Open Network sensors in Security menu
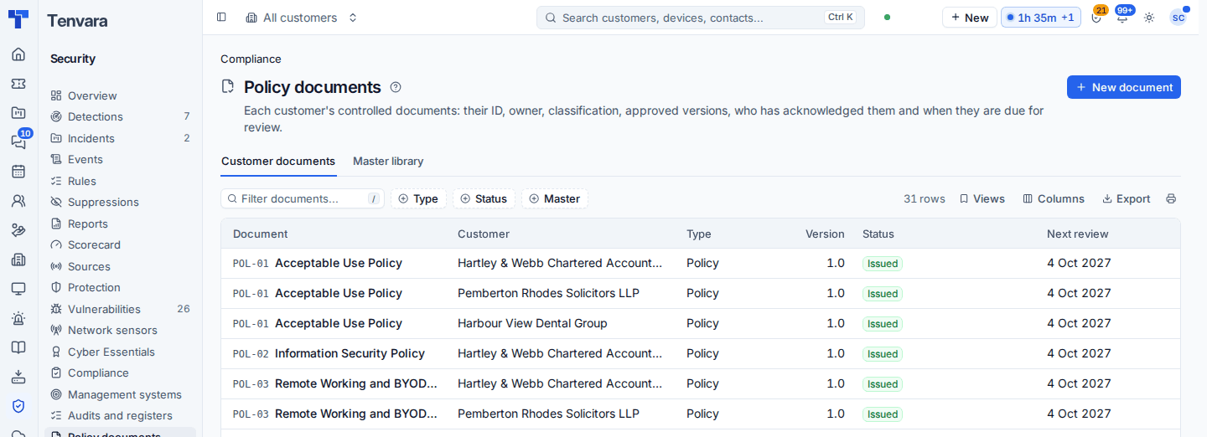 pyautogui.click(x=120, y=330)
